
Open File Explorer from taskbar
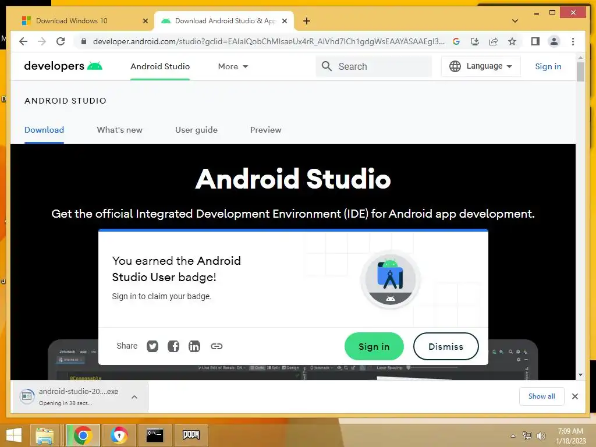click(44, 435)
